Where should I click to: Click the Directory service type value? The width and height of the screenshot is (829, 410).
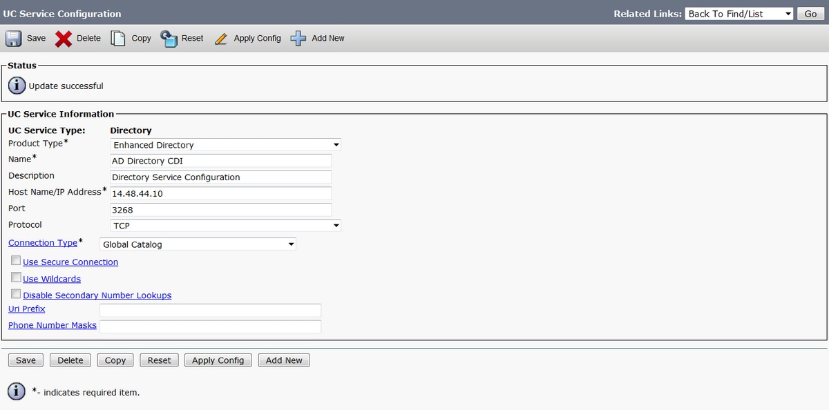click(x=131, y=130)
